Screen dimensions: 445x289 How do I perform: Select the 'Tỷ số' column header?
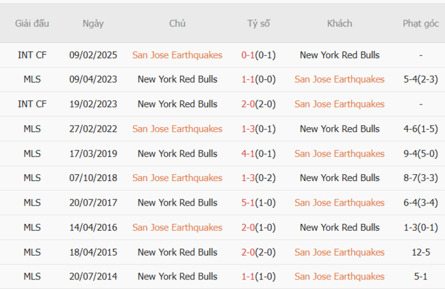pyautogui.click(x=259, y=23)
